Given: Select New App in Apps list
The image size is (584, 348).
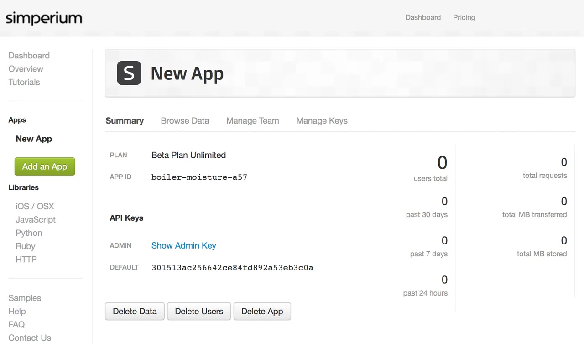Looking at the screenshot, I should tap(34, 139).
